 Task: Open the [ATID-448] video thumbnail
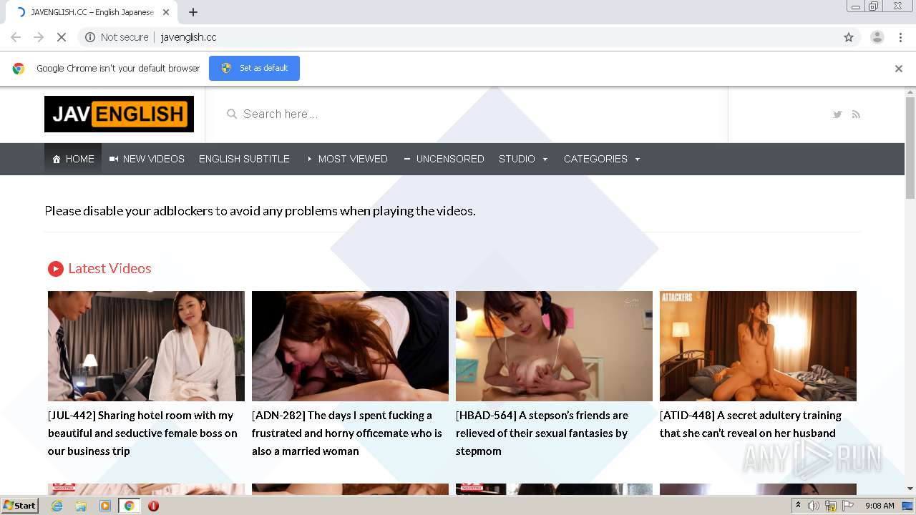758,346
